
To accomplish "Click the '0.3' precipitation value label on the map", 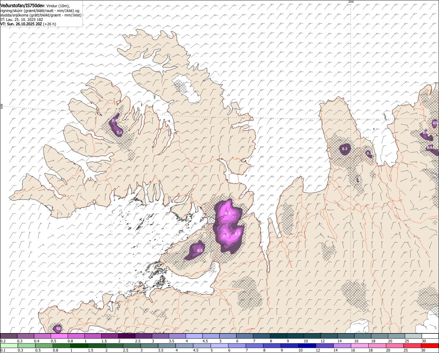I will click(x=345, y=149).
